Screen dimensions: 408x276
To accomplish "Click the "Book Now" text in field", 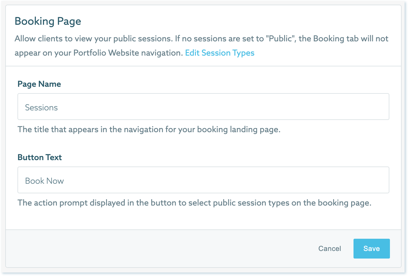I will click(x=45, y=181).
